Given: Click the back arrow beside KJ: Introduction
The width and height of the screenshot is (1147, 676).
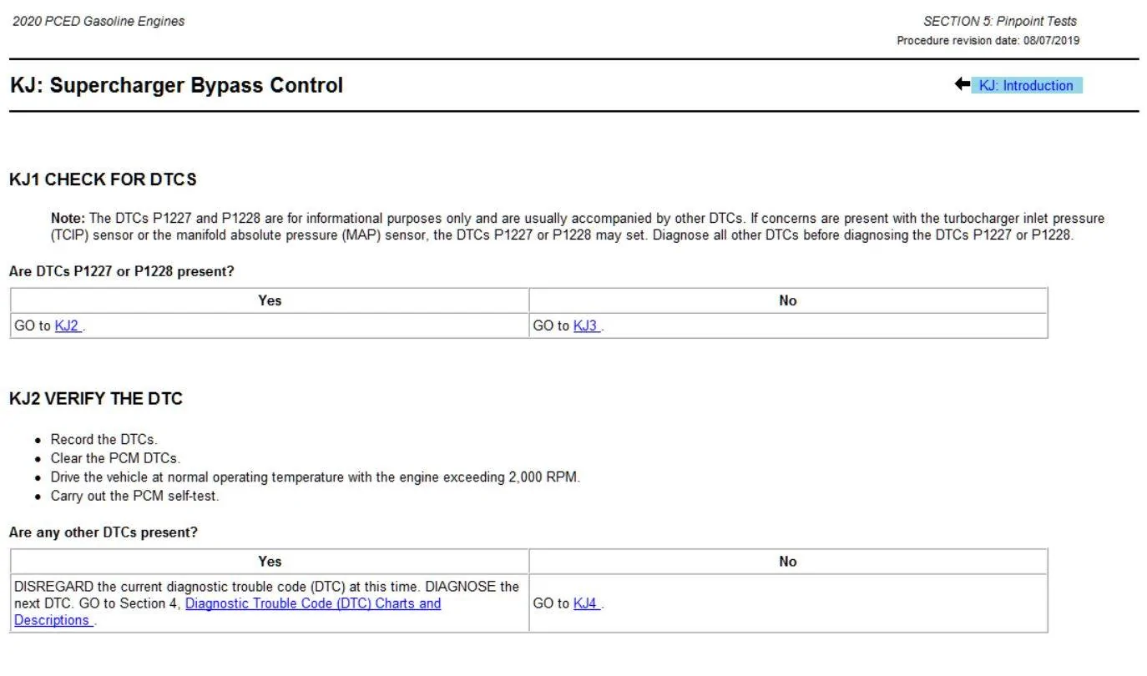Looking at the screenshot, I should 962,84.
